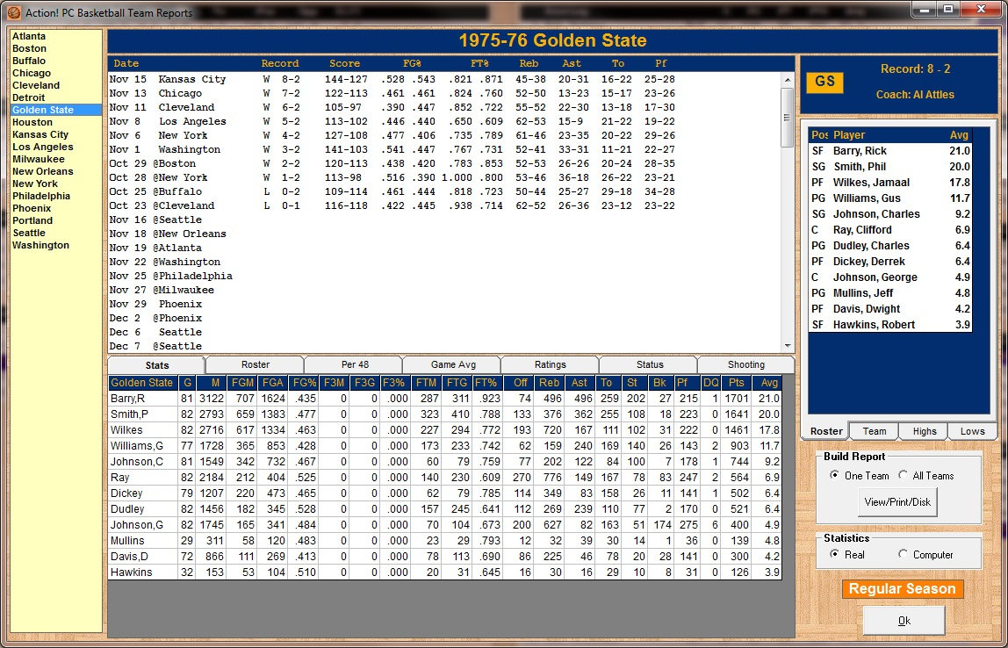The image size is (1008, 648).
Task: Show the Highs tab in player panel
Action: [923, 431]
